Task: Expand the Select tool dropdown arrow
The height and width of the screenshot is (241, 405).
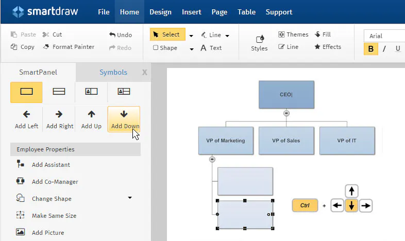Action: click(x=191, y=36)
